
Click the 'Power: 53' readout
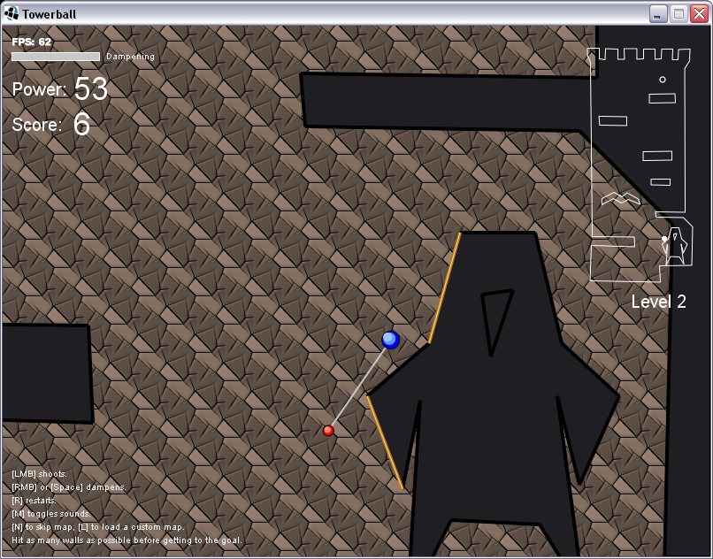pos(59,88)
